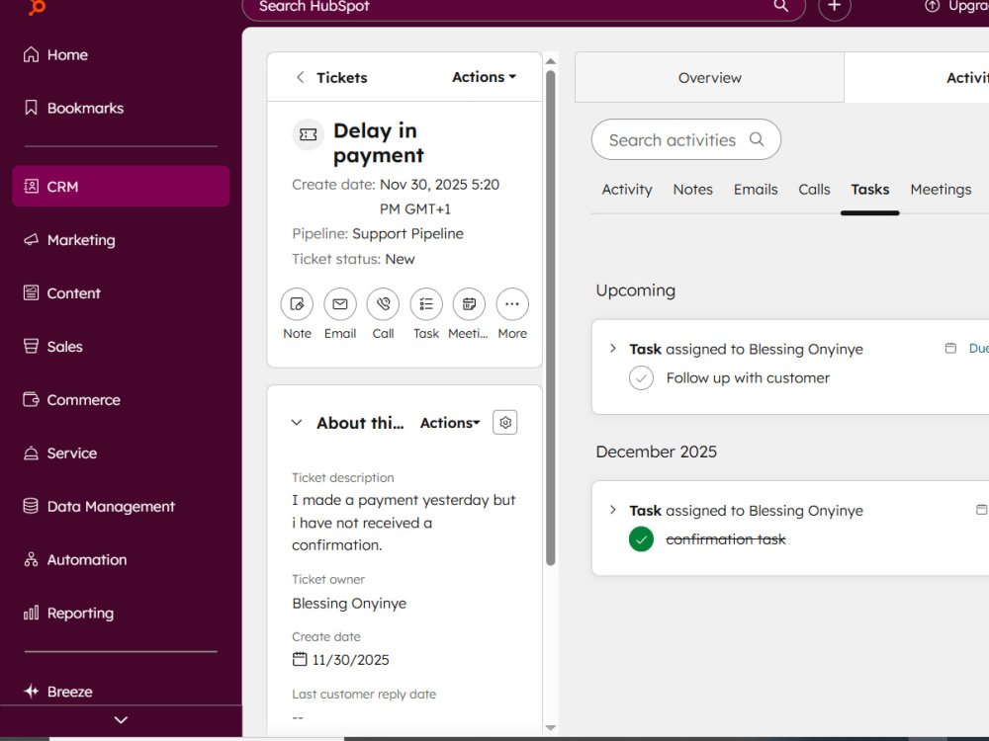The width and height of the screenshot is (989, 741).
Task: Select the Notes filter tab
Action: pos(692,190)
